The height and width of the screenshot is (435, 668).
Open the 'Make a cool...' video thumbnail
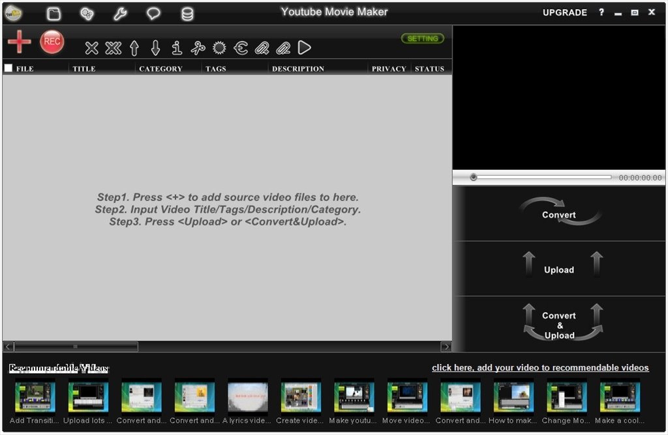tap(620, 397)
